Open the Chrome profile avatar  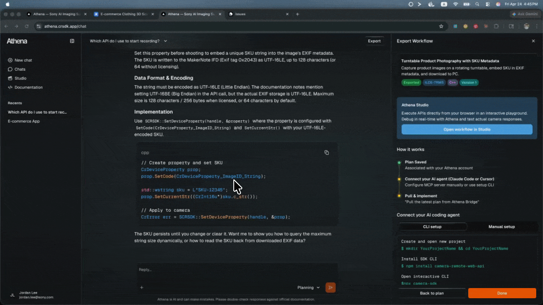(526, 26)
